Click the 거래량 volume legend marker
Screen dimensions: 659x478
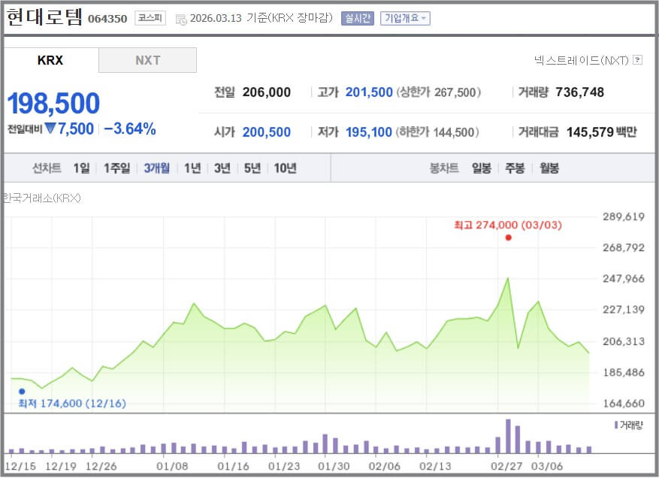[616, 425]
